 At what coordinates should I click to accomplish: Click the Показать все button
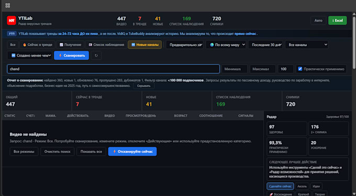(91, 151)
